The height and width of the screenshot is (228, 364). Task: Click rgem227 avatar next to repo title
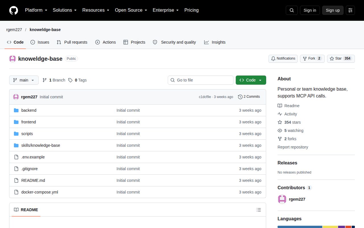[x=13, y=59]
